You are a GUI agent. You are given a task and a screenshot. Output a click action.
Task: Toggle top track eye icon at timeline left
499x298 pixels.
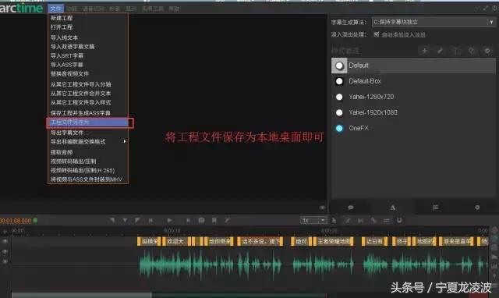[5, 241]
